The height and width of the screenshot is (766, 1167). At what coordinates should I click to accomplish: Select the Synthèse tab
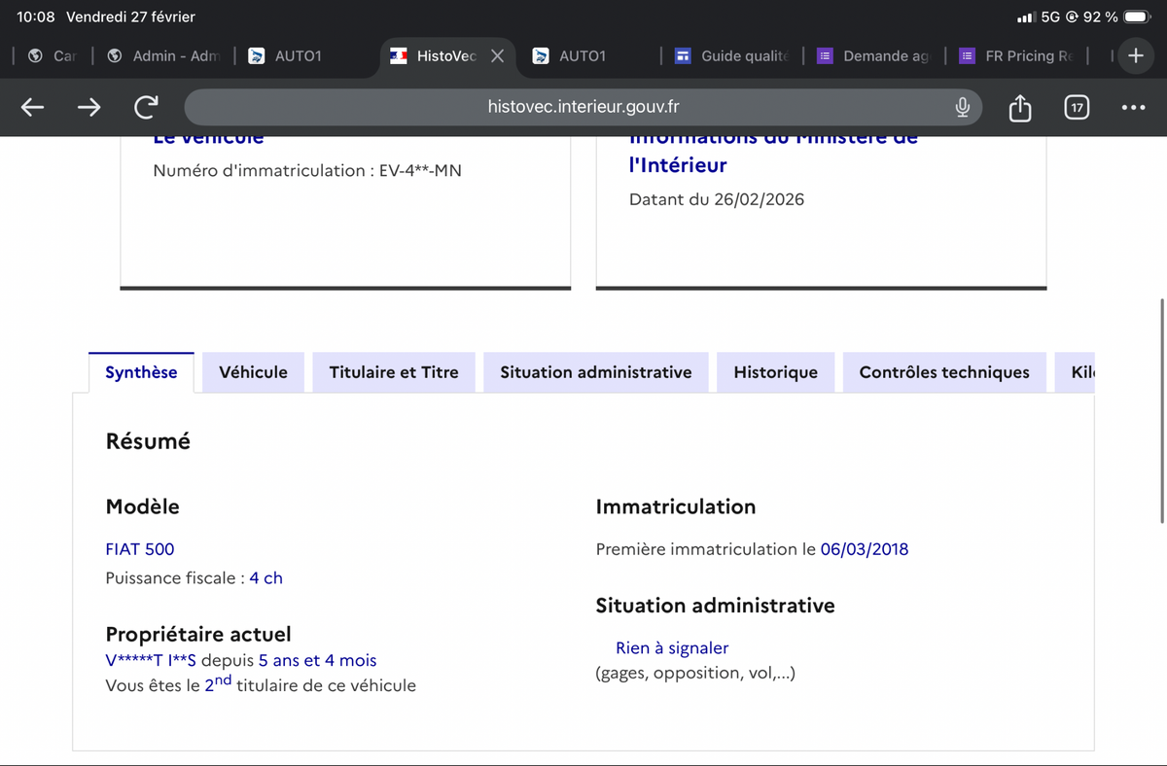[141, 372]
